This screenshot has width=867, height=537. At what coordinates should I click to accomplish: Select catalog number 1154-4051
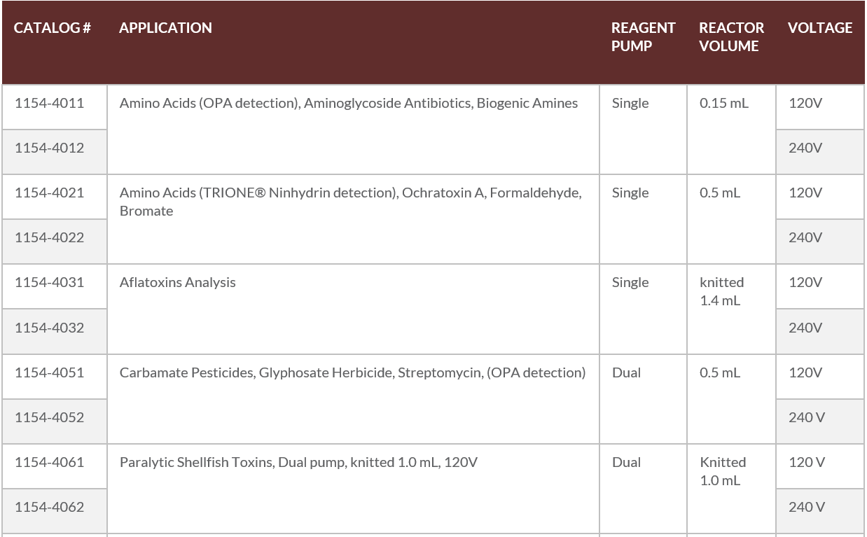[x=49, y=372]
